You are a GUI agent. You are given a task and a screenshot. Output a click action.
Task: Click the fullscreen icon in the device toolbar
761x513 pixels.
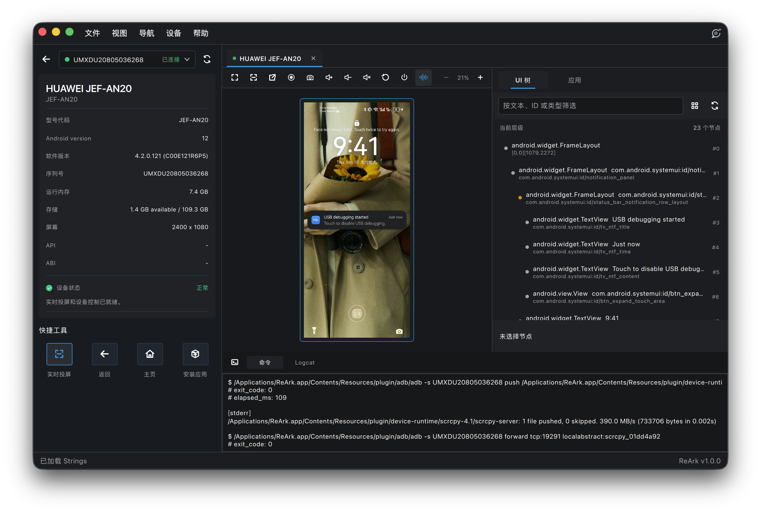pyautogui.click(x=234, y=77)
